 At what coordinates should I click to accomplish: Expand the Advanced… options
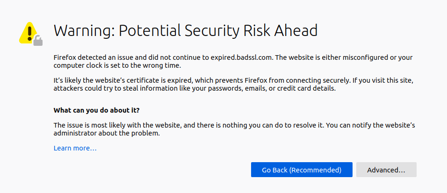pyautogui.click(x=386, y=170)
